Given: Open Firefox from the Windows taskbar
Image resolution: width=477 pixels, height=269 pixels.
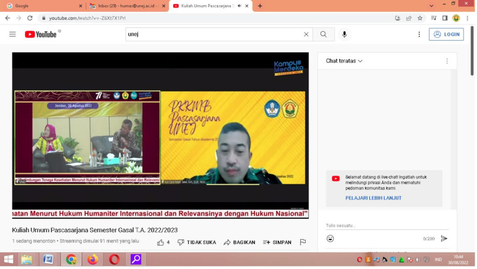Looking at the screenshot, I should [x=93, y=259].
